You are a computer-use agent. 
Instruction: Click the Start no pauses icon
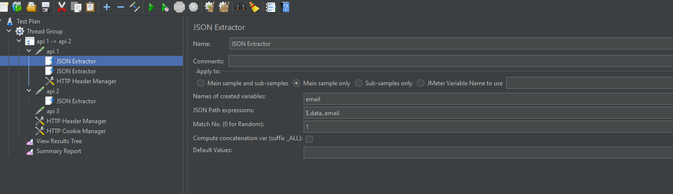click(165, 7)
